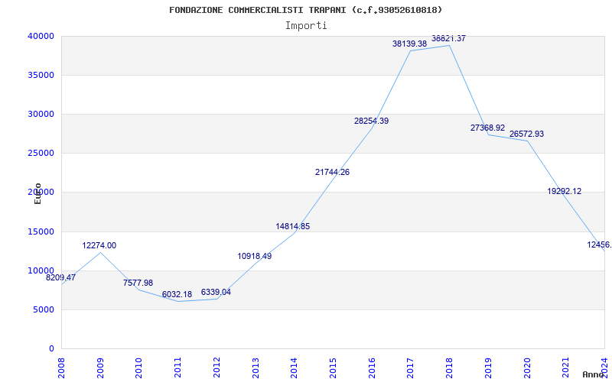Click the Euro y-axis label
Screen dimensions: 612x382
click(37, 194)
